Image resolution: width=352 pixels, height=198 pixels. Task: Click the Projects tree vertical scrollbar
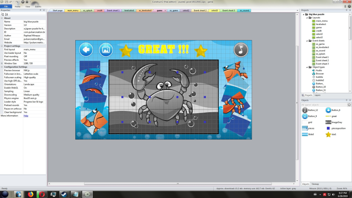tap(350, 27)
